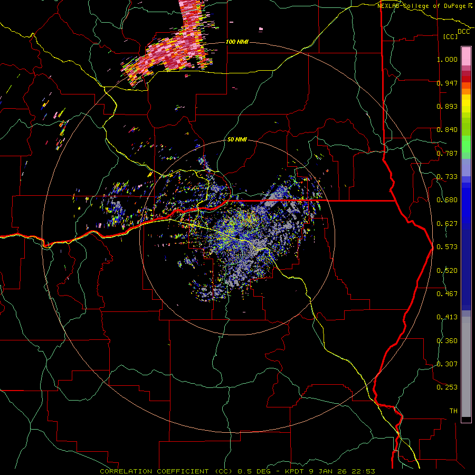Viewport: 475px width, 475px height.
Task: Pick the light pink top segment of color bar
Action: pos(466,56)
